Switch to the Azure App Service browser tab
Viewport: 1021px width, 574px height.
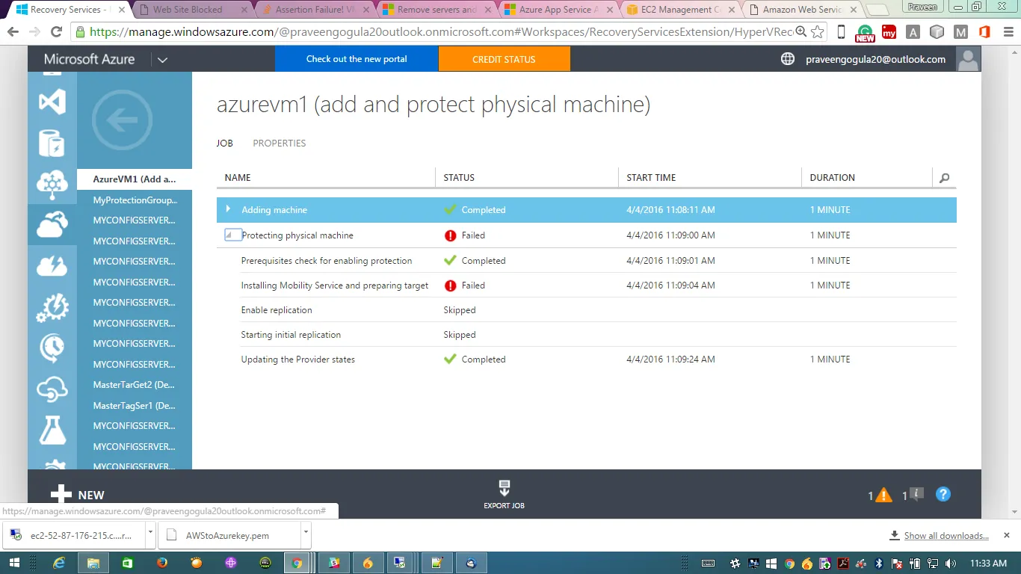pos(558,10)
